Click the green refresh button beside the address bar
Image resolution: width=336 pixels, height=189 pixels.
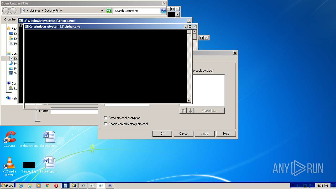(x=109, y=11)
